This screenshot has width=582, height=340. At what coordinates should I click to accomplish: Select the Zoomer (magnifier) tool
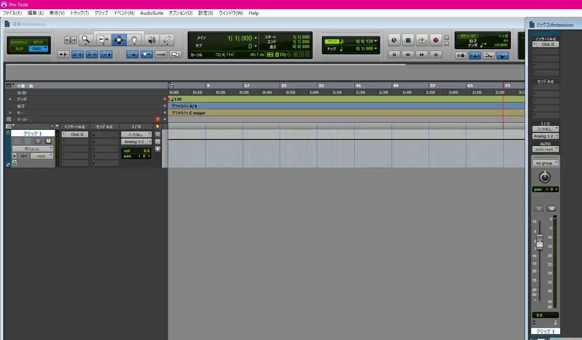[85, 40]
